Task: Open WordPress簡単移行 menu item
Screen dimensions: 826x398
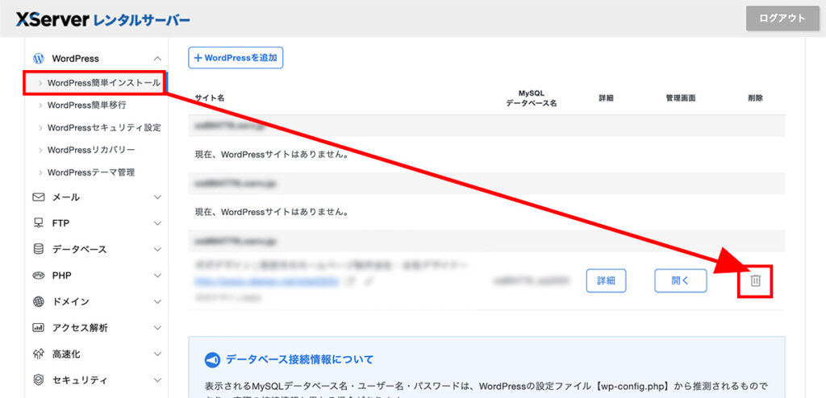Action: point(86,106)
